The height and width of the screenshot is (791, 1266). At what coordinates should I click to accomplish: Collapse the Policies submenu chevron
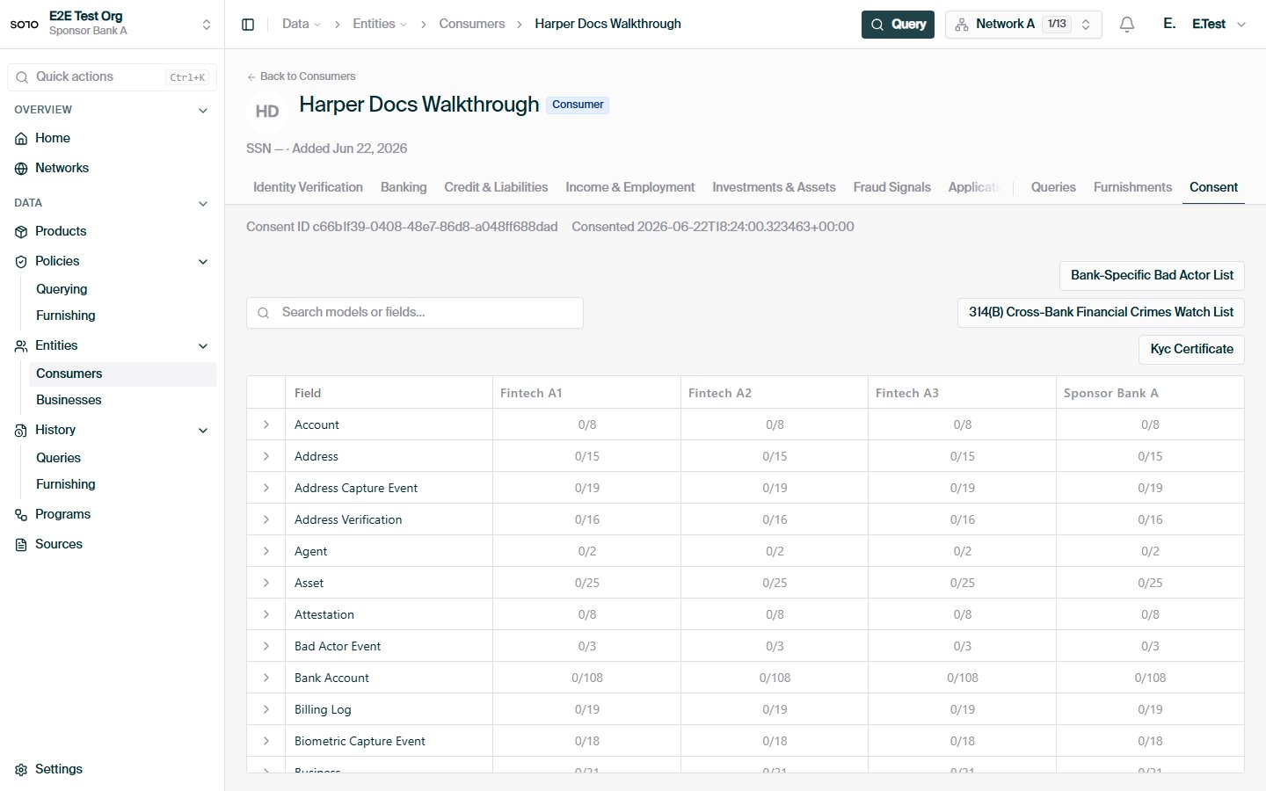[203, 262]
